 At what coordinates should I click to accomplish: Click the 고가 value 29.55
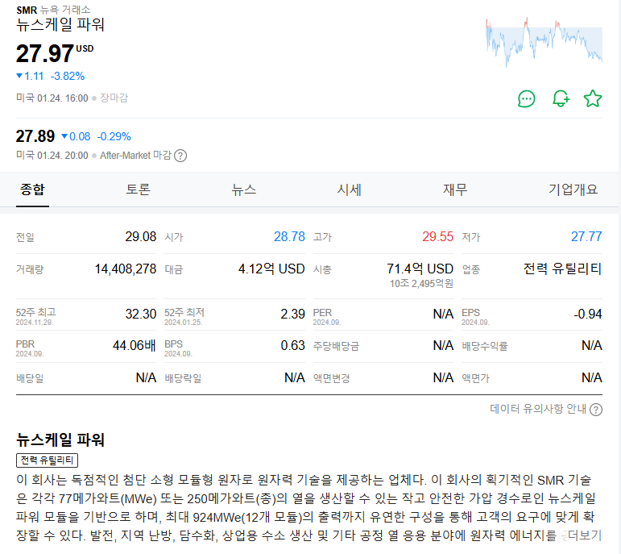click(x=437, y=237)
